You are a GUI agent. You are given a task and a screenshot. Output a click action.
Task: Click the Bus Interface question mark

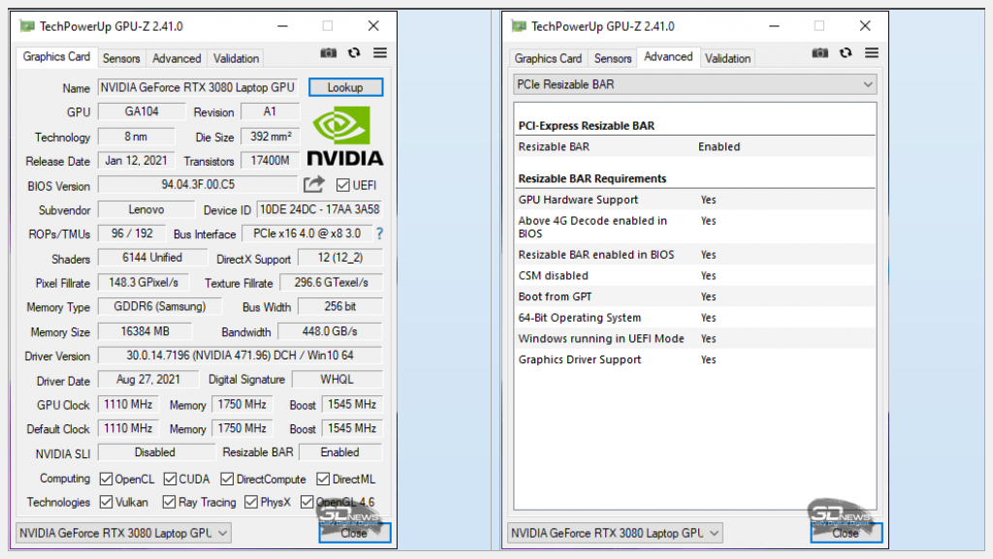point(379,233)
